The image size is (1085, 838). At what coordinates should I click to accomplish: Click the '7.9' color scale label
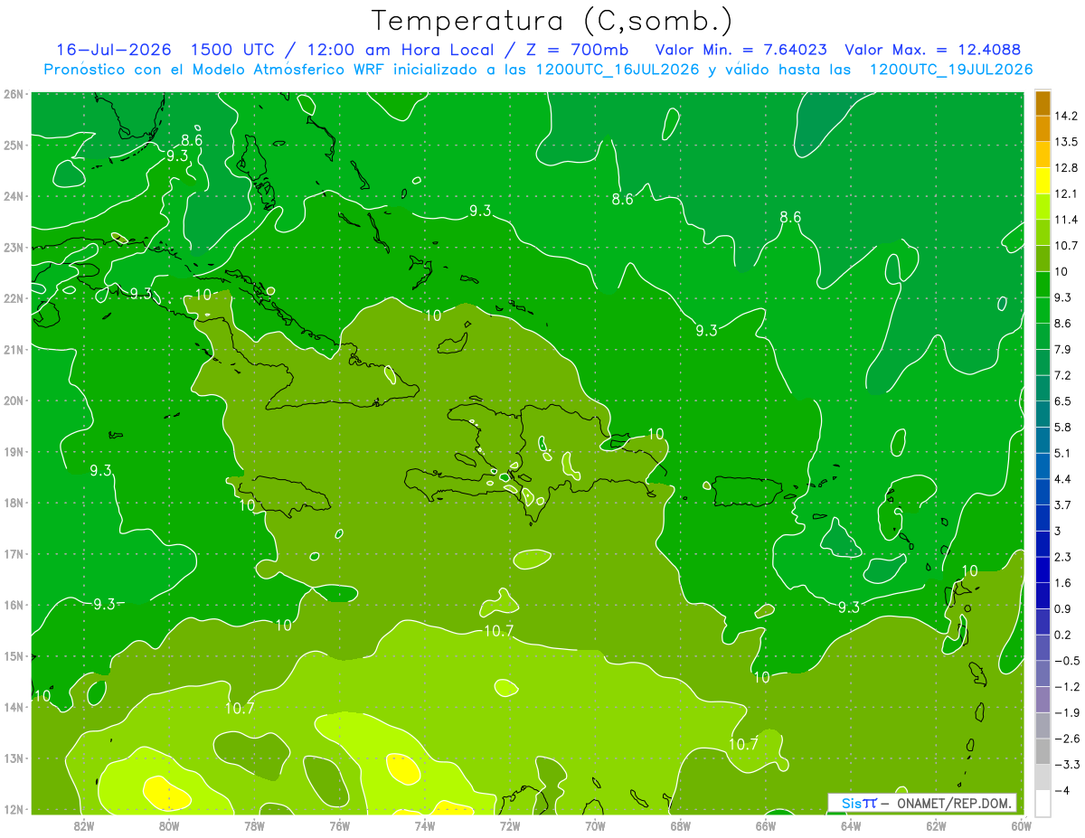1062,349
